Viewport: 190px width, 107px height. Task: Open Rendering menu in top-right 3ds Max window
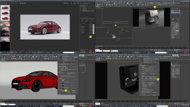[125, 1]
